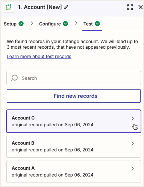144x187 pixels.
Task: Click the Setup green checkmark icon
Action: coord(21,24)
